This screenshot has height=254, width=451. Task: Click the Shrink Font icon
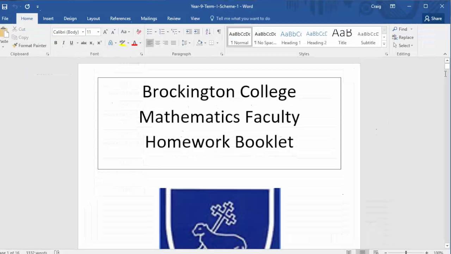pos(113,32)
